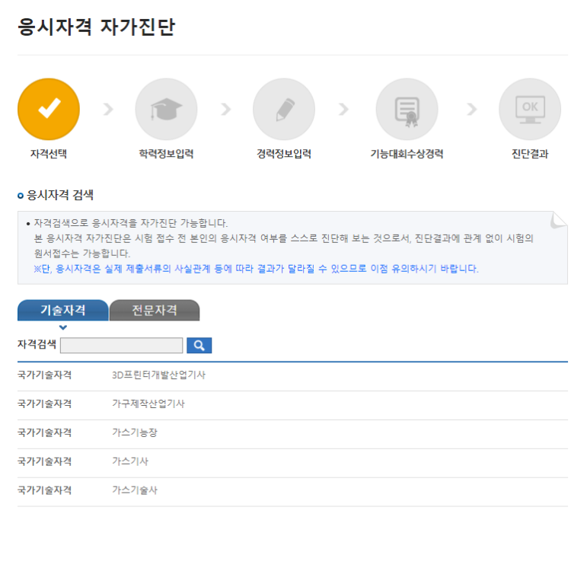571x571 pixels.
Task: Click the 응시자격 검색 section heading
Action: pyautogui.click(x=60, y=195)
